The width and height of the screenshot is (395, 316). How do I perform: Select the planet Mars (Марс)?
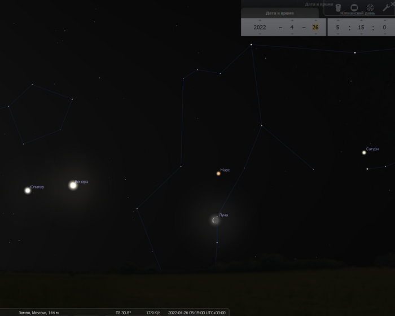(218, 173)
